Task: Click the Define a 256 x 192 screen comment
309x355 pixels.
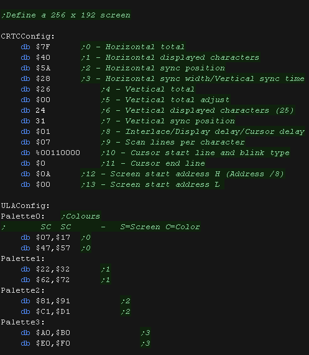Action: pyautogui.click(x=66, y=15)
